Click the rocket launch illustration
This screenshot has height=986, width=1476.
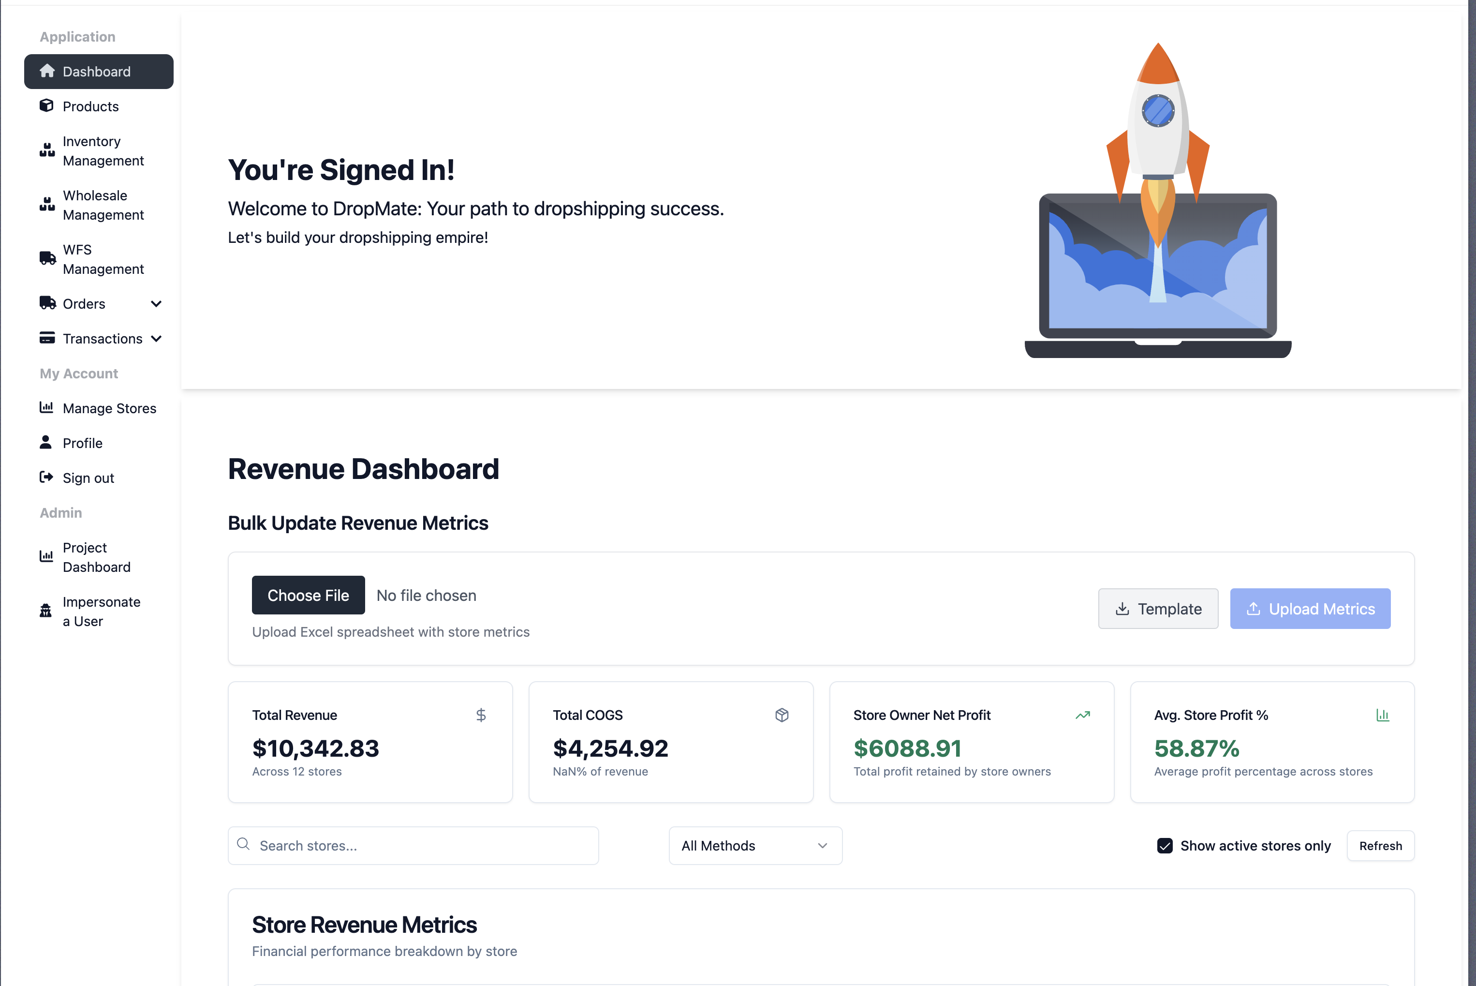[1158, 200]
